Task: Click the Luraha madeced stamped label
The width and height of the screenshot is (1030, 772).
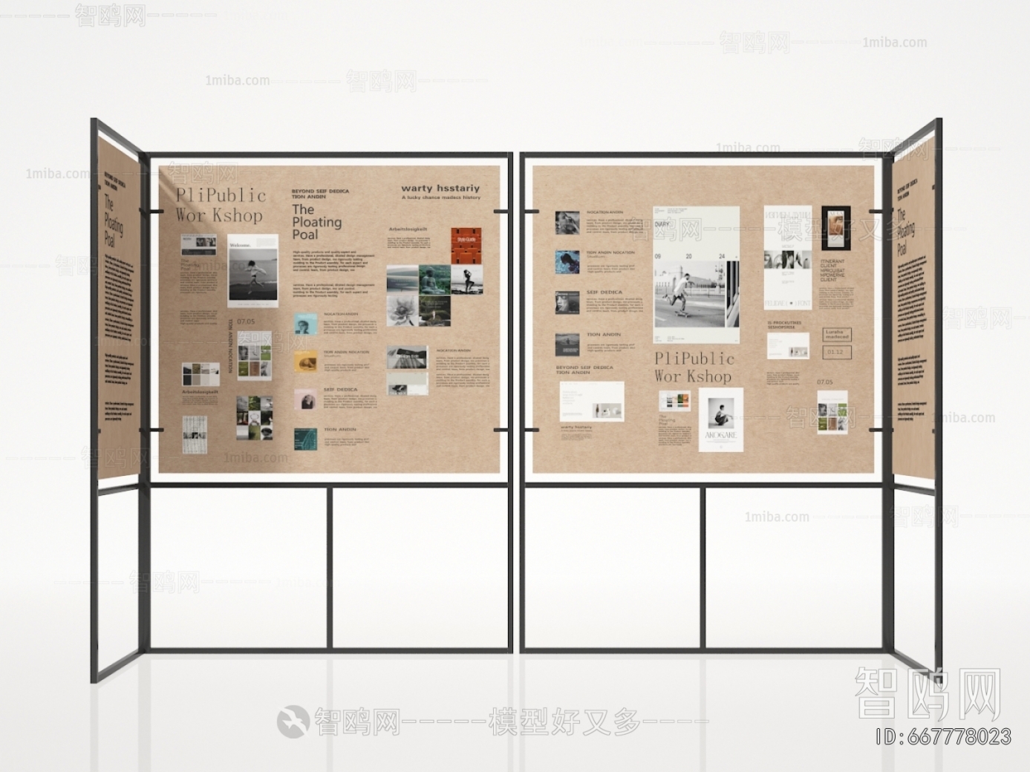Action: [x=838, y=334]
